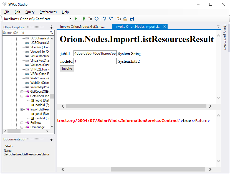Click the Save floppy disk icon

(132, 19)
